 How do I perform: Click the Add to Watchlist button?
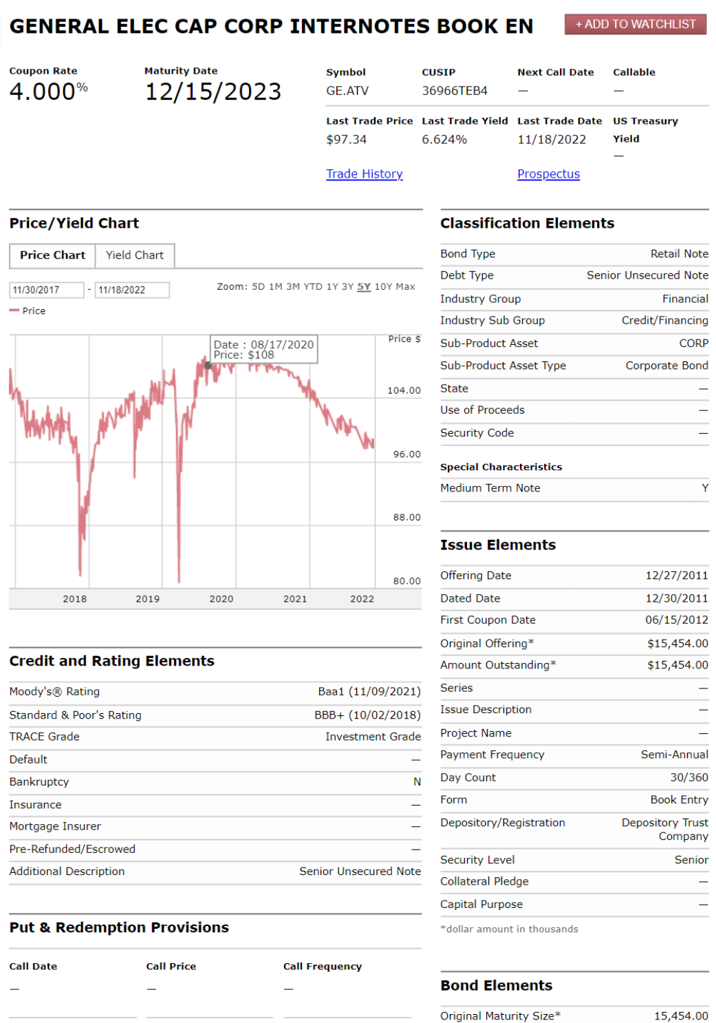pos(636,24)
